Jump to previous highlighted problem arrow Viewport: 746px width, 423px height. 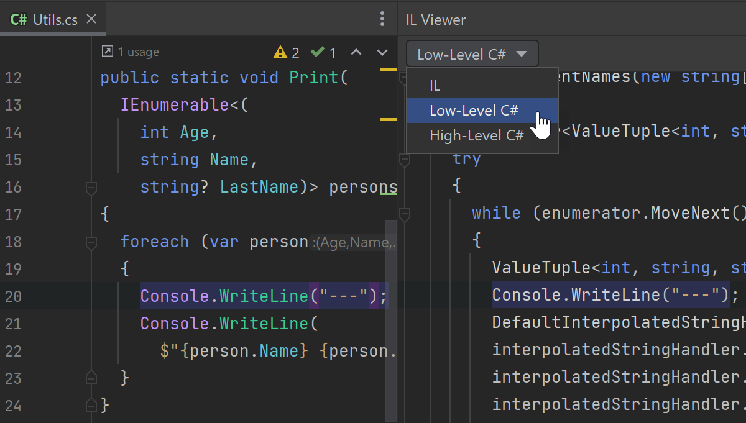click(356, 53)
